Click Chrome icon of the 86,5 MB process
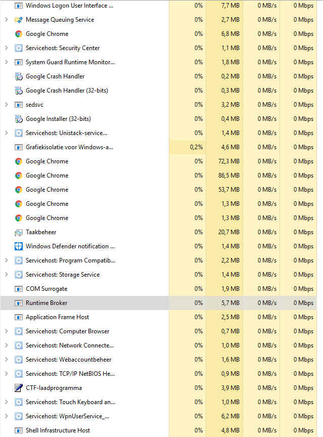 point(19,176)
